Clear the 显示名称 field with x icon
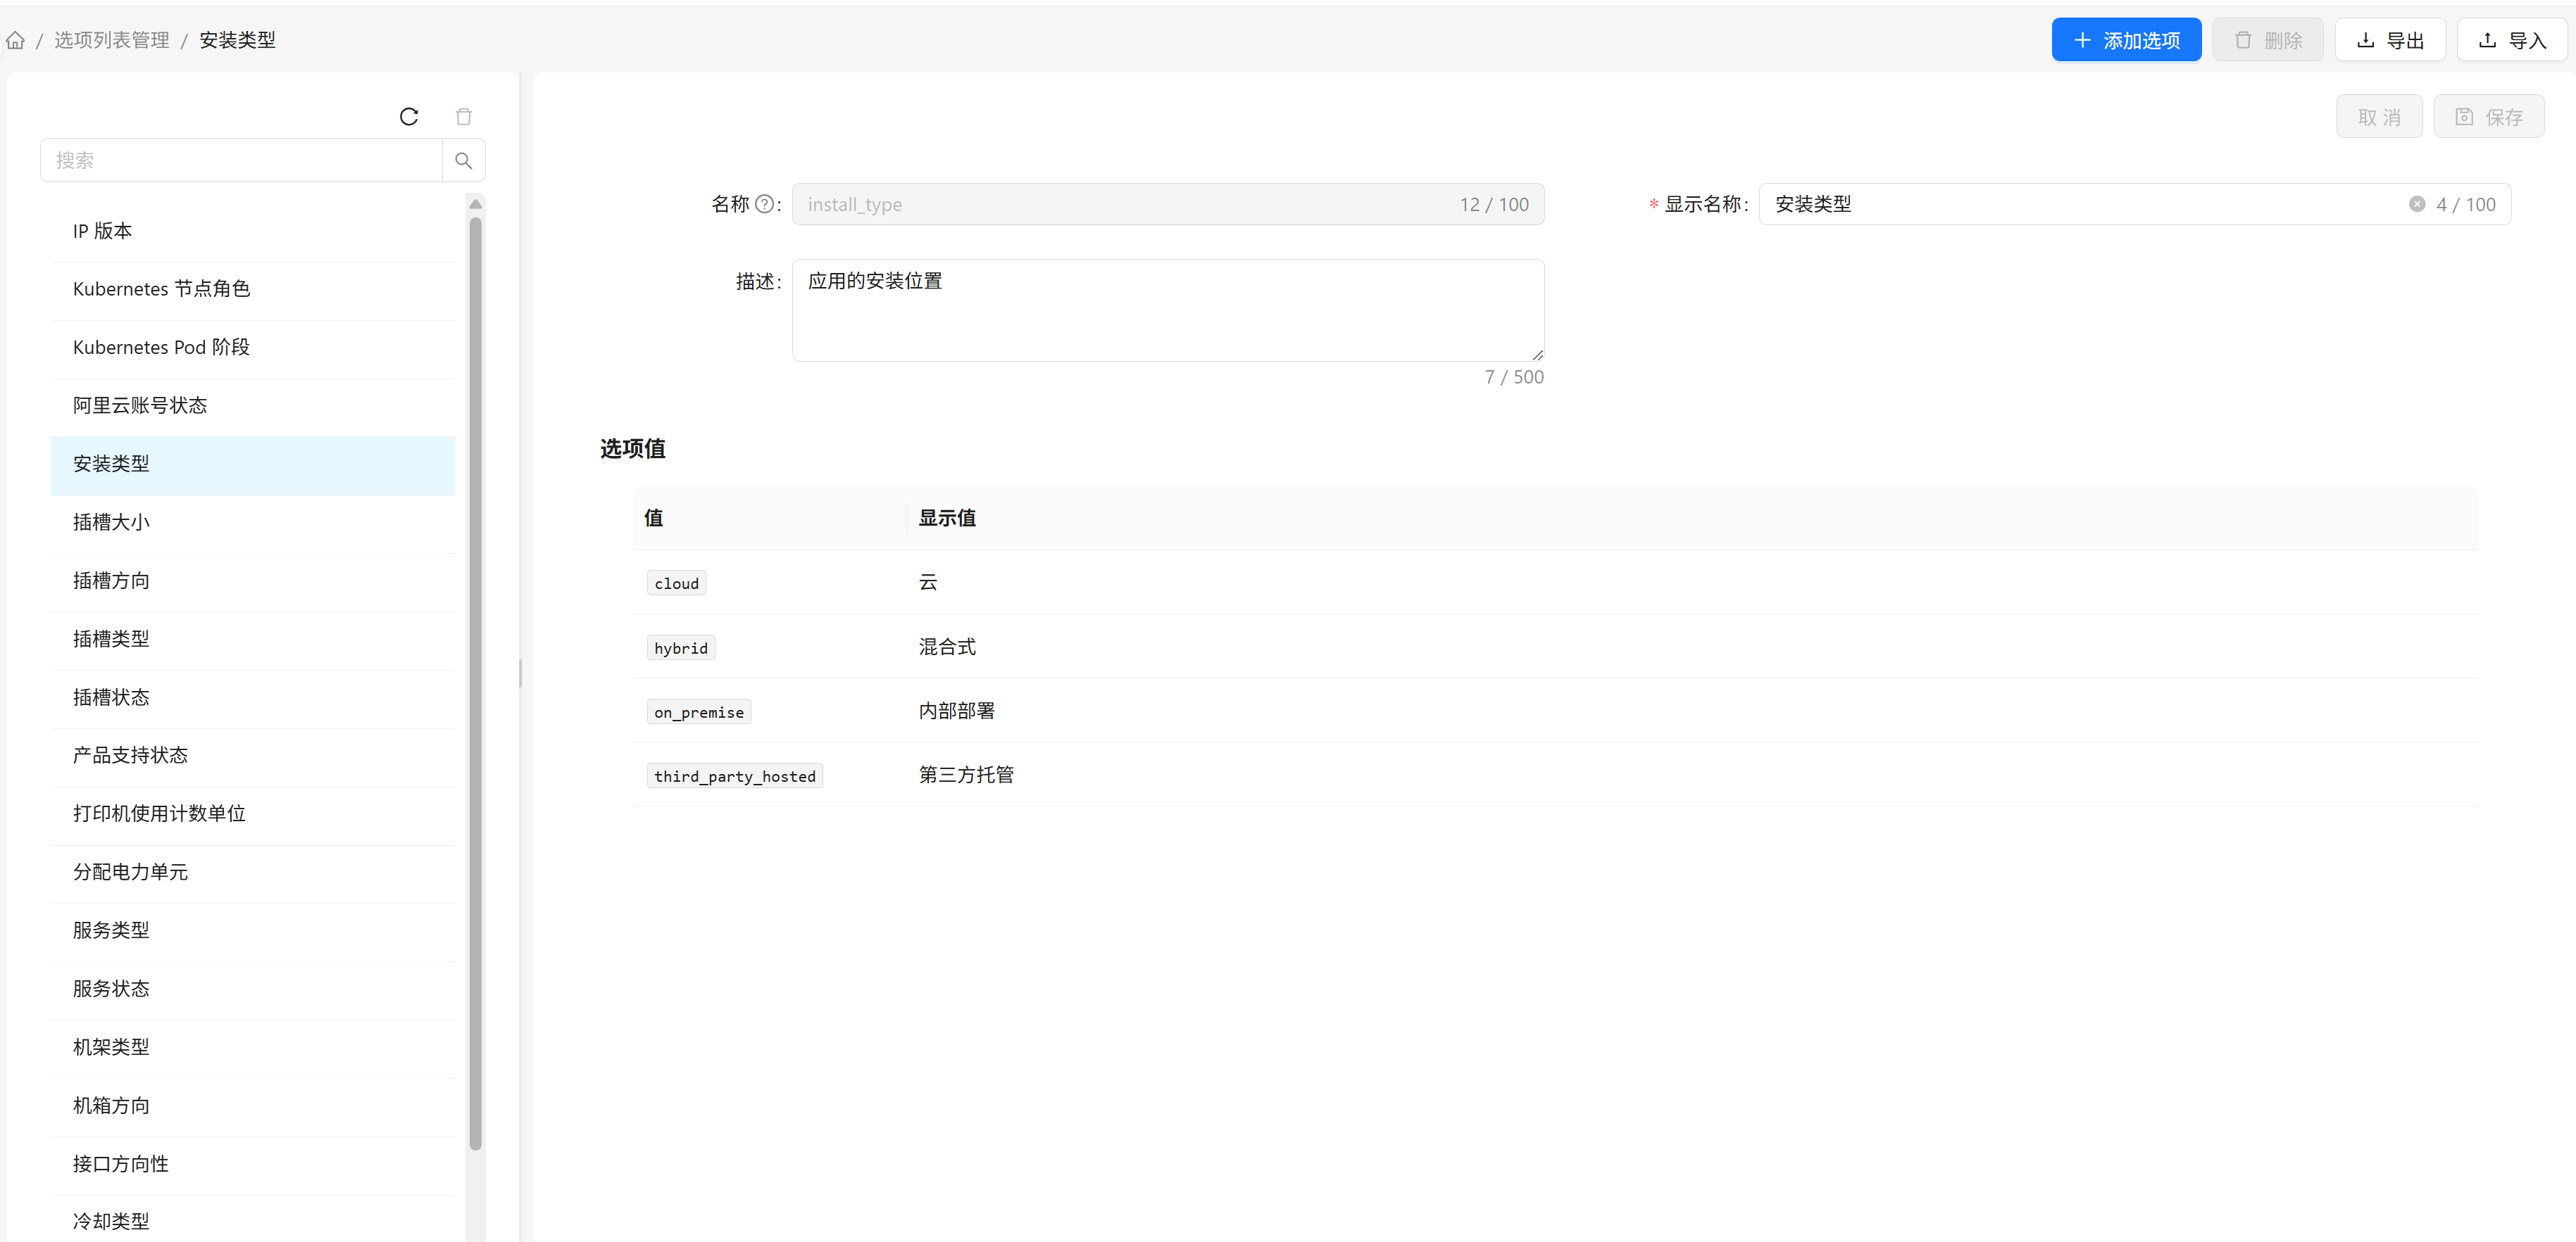Screen dimensions: 2576x1242 coord(2417,204)
